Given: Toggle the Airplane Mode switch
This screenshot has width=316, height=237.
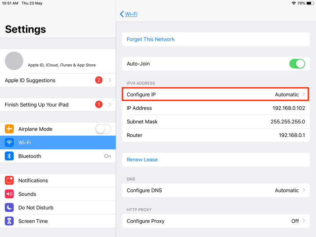Looking at the screenshot, I should pyautogui.click(x=103, y=129).
